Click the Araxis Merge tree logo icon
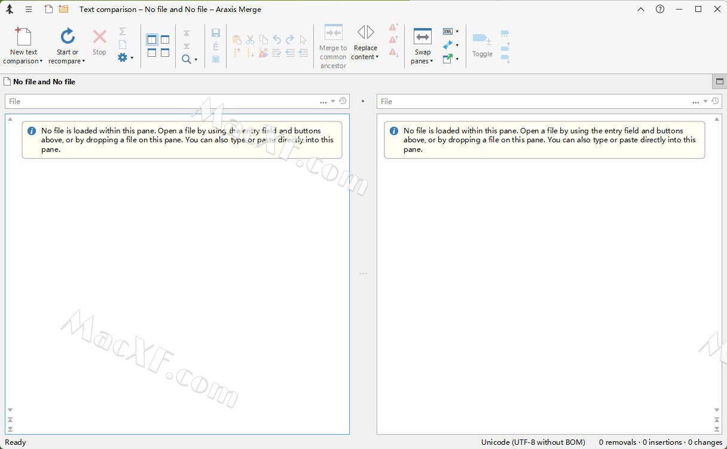Screen dimensions: 727x449 [x=10, y=10]
